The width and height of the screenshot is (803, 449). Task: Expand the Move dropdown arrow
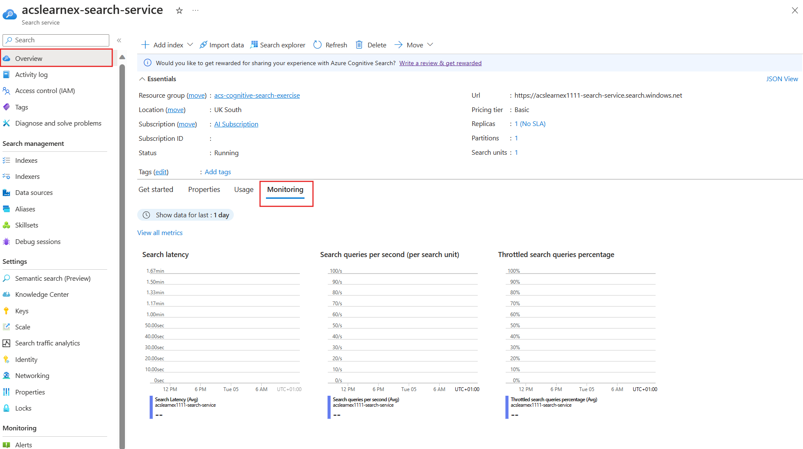[430, 44]
